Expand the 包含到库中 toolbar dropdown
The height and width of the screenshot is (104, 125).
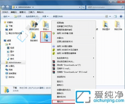(x=32, y=17)
